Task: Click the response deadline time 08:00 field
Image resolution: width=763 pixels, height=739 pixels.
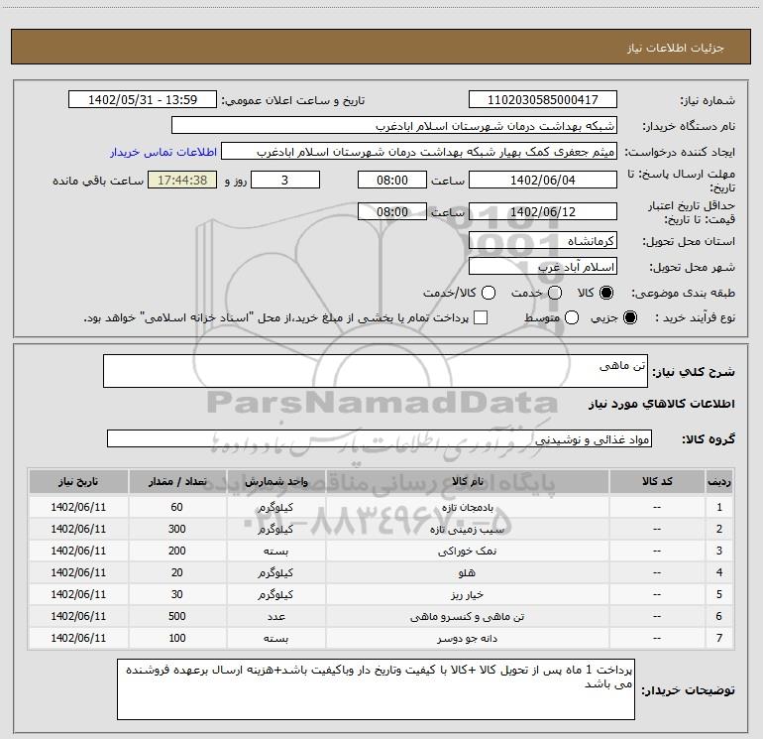Action: click(x=392, y=180)
